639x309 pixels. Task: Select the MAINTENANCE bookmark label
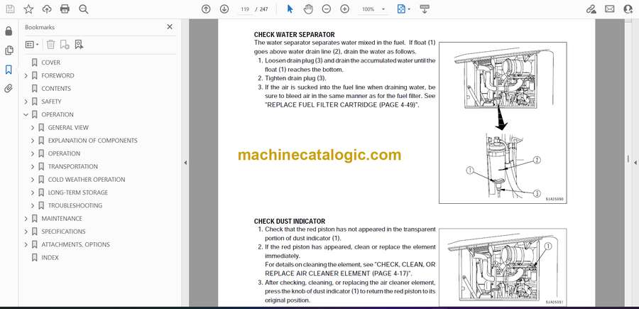tap(62, 219)
